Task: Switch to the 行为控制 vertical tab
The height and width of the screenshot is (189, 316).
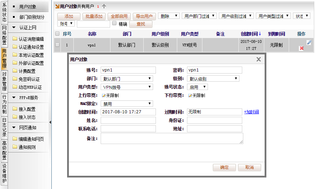Action: [4, 104]
